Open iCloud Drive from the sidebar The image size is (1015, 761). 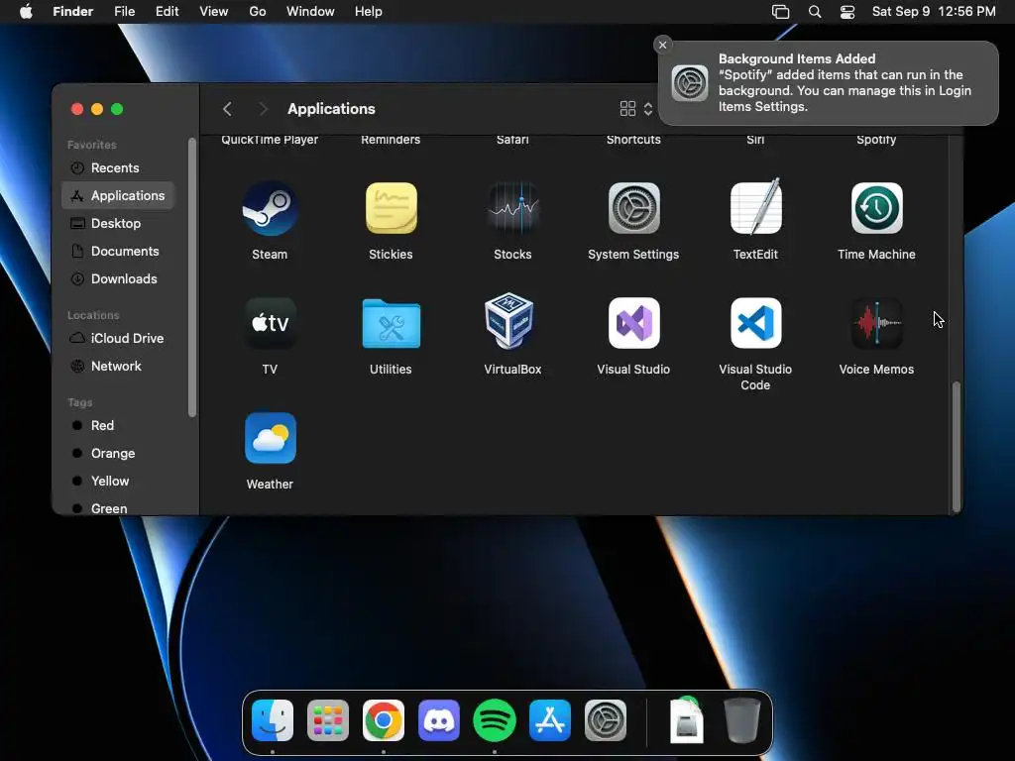coord(118,339)
